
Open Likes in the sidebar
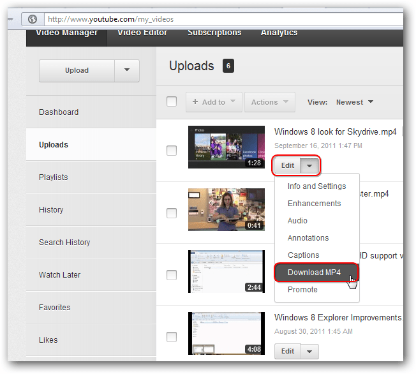pos(91,340)
